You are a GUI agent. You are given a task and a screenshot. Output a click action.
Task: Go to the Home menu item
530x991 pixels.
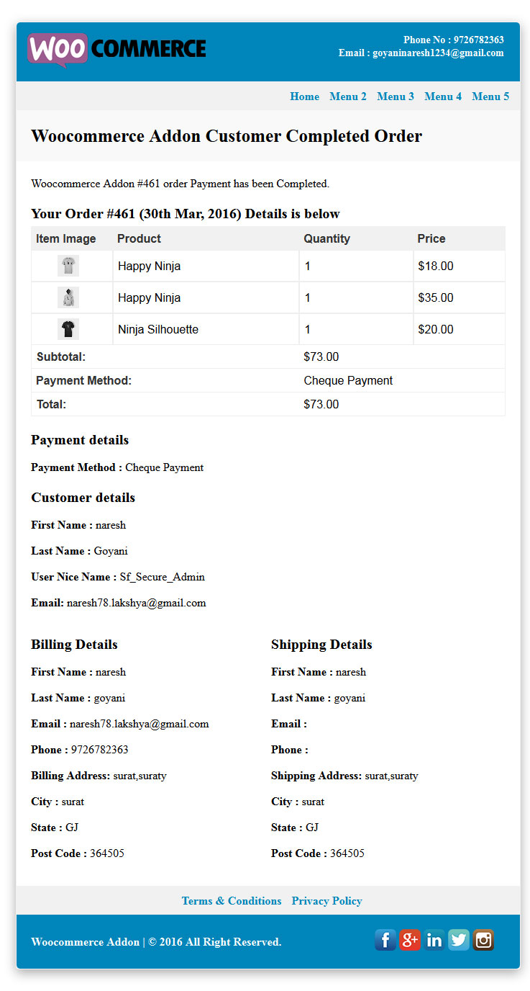[305, 97]
